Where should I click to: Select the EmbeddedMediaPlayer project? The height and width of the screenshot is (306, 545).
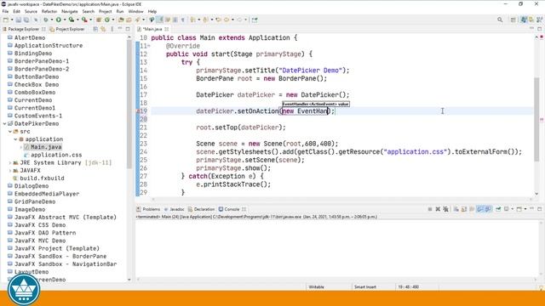(47, 194)
